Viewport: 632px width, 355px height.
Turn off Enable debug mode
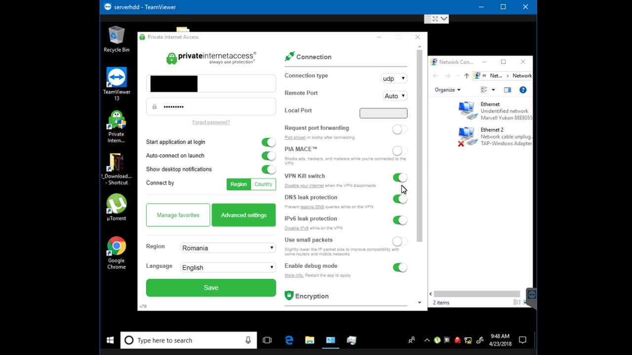(399, 267)
